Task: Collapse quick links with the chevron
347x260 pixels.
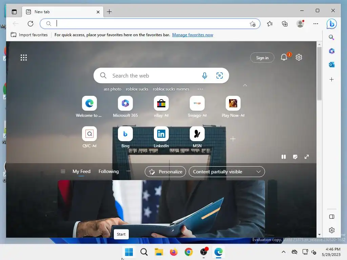Action: pos(245,85)
